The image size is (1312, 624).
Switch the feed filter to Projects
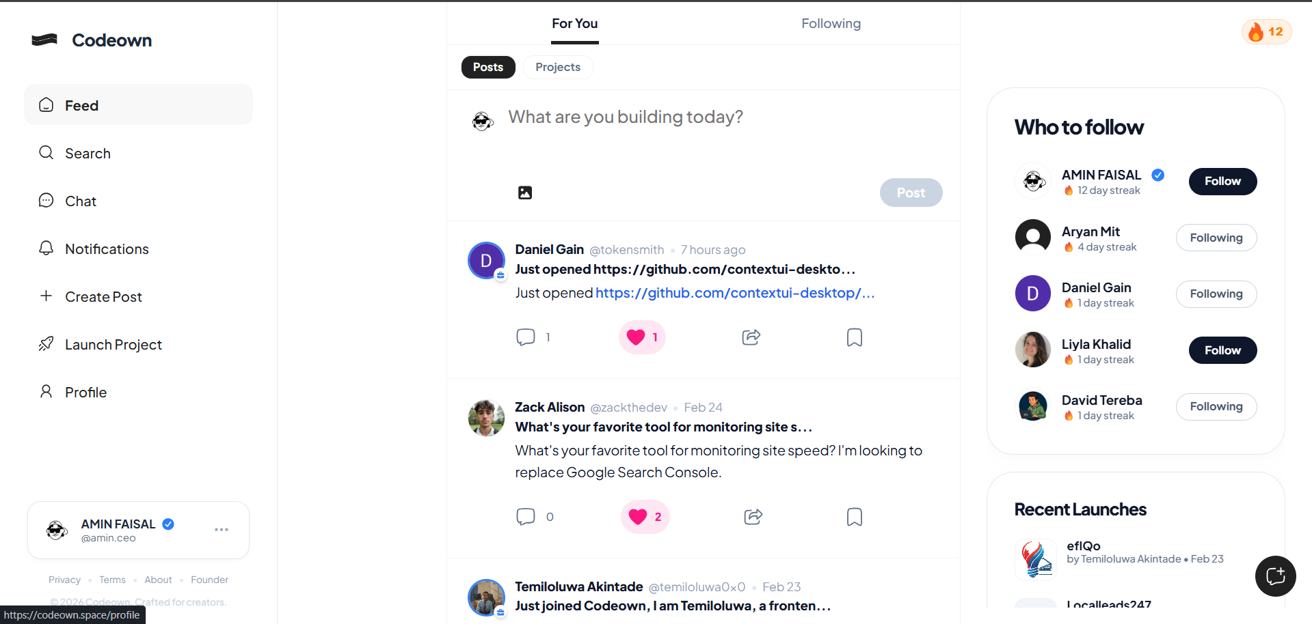(558, 67)
